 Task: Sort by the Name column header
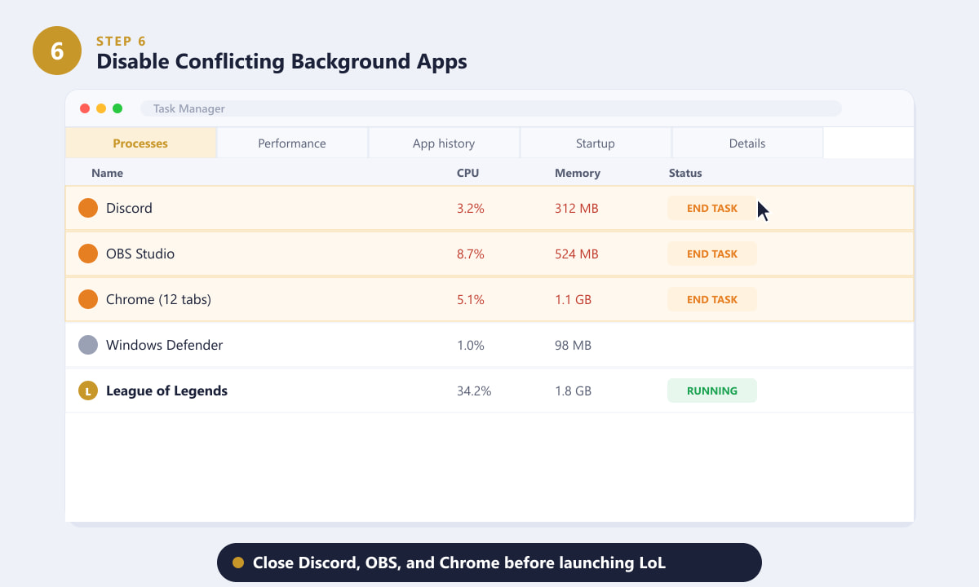pos(107,173)
